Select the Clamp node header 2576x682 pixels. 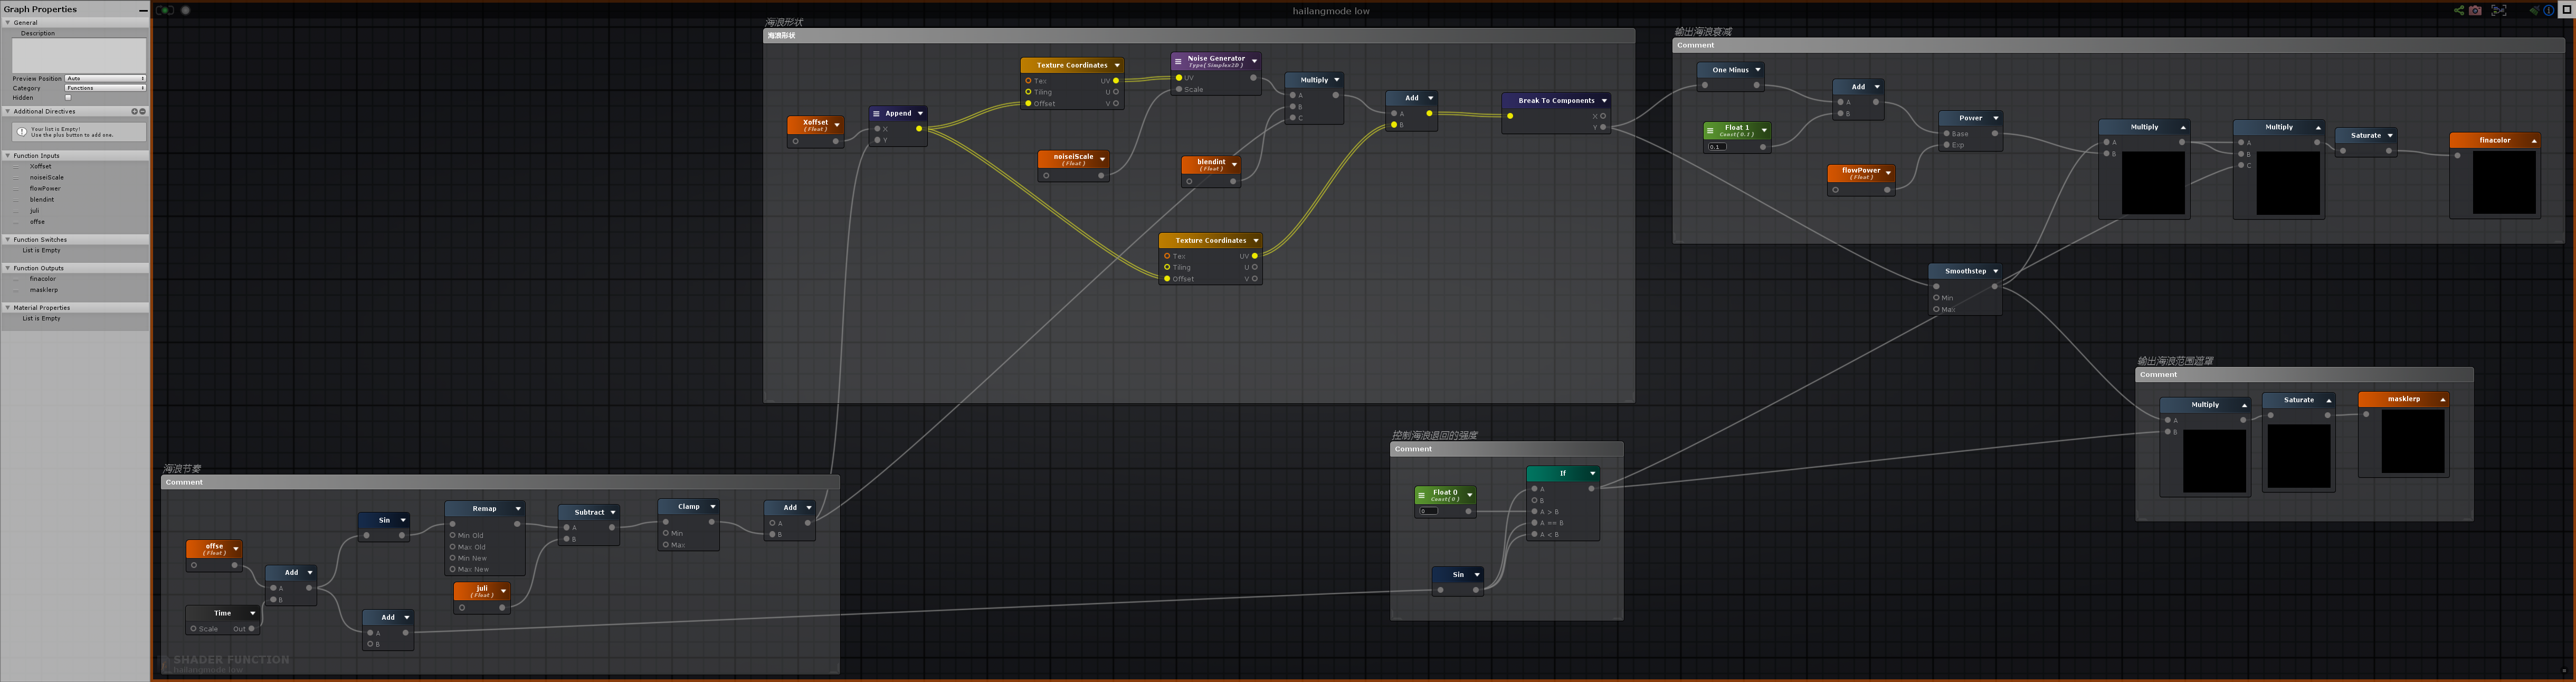[x=688, y=506]
